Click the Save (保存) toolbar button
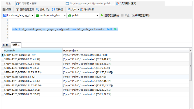Viewport: 194px width, 109px height. (7, 9)
